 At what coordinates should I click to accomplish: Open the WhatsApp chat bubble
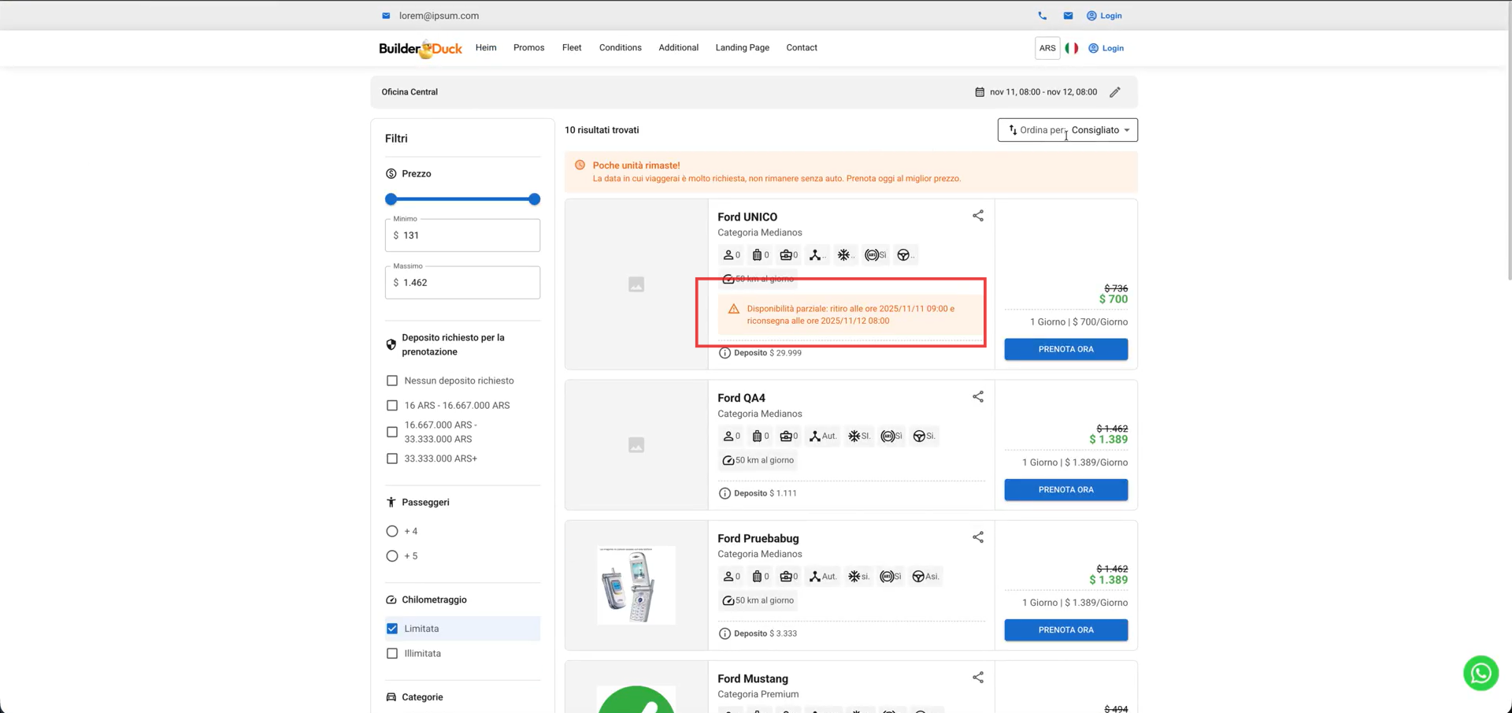1480,673
